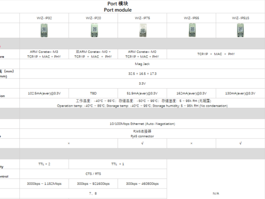Click the 10/100Mbps Ethernet Auto-Negotiation cell
Image resolution: width=265 pixels, height=199 pixels.
tap(142, 124)
